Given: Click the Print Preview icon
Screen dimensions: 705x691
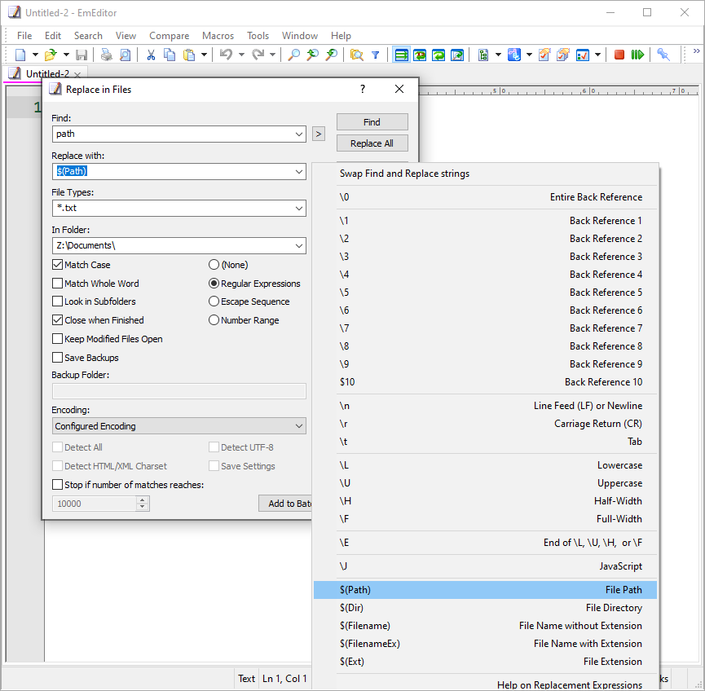Looking at the screenshot, I should (125, 55).
